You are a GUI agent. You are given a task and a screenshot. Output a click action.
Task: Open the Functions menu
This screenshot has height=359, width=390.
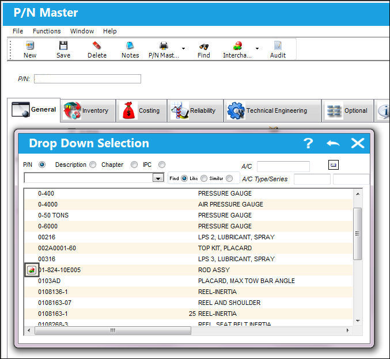(x=47, y=31)
